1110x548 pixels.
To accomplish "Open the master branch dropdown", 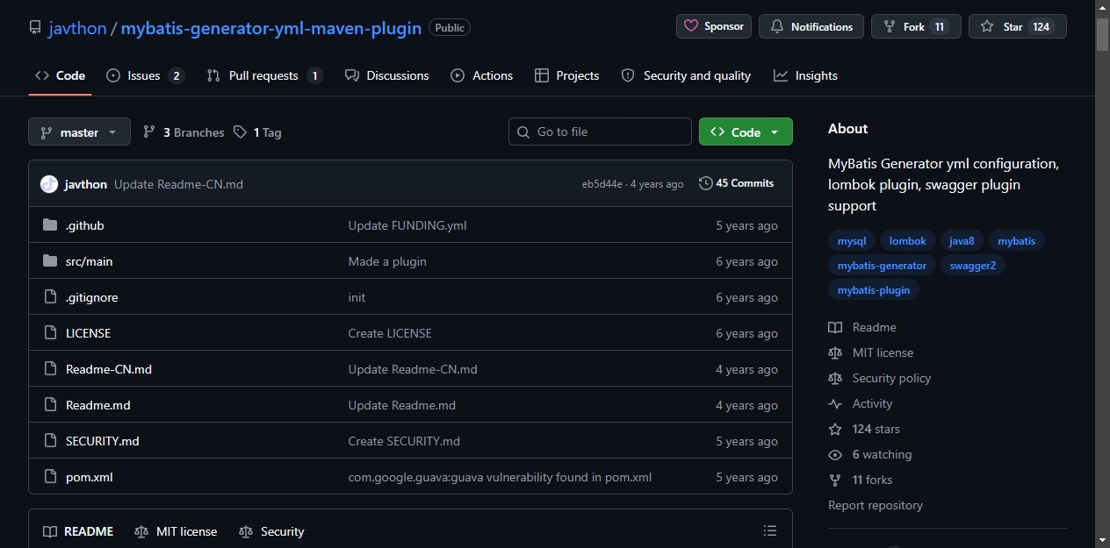I will (x=79, y=132).
